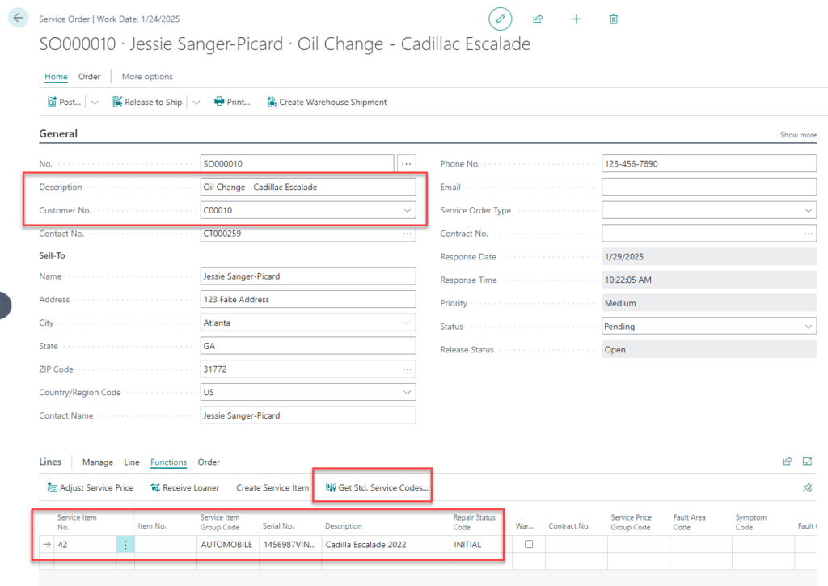Click the back arrow to leave the order
The height and width of the screenshot is (586, 828).
[x=17, y=17]
